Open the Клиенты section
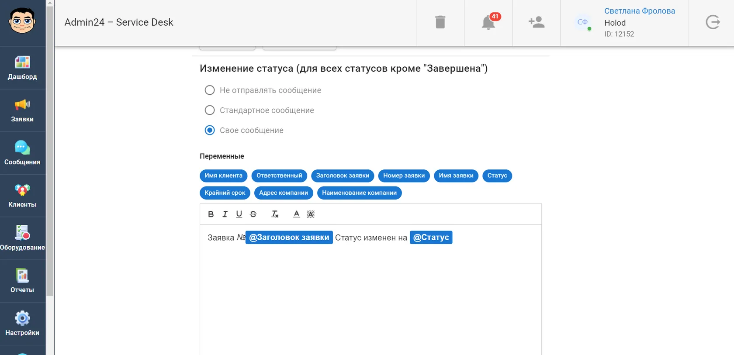734x355 pixels. pos(22,196)
